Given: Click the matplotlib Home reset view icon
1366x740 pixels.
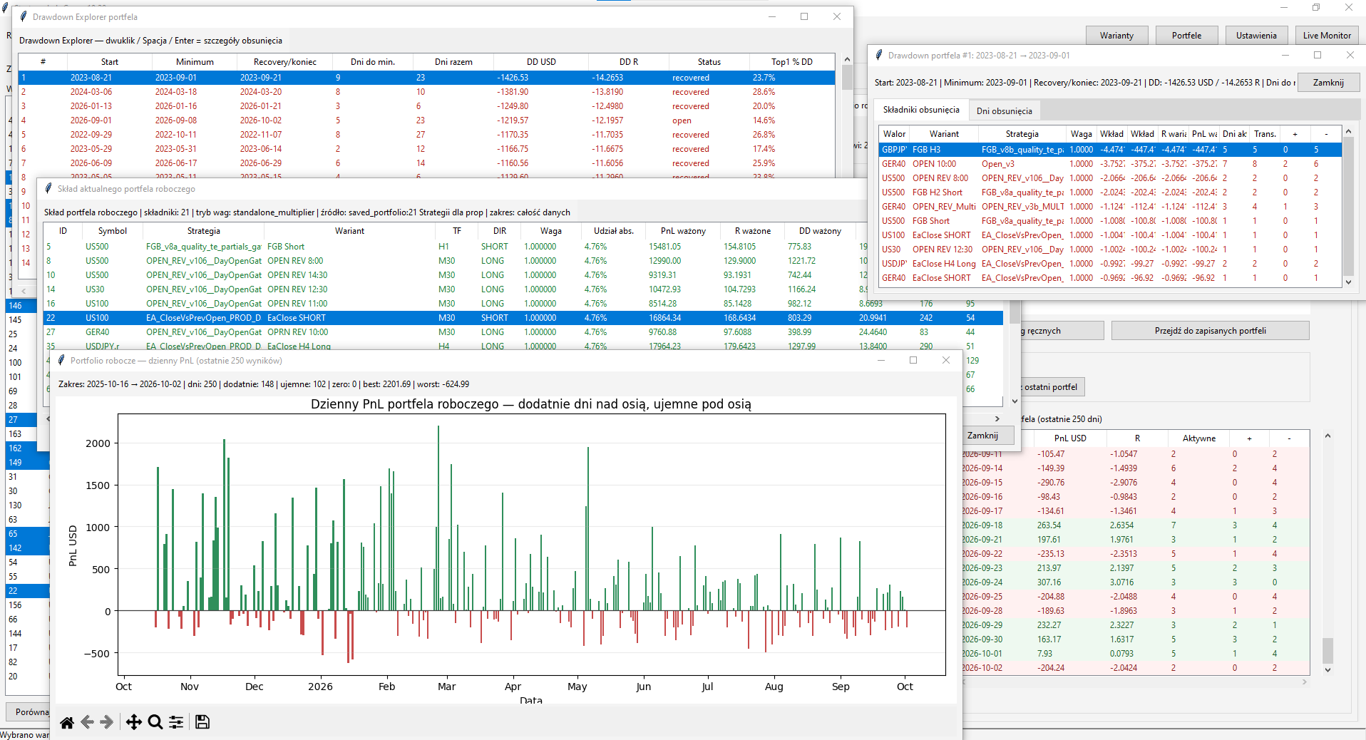Looking at the screenshot, I should (x=67, y=722).
